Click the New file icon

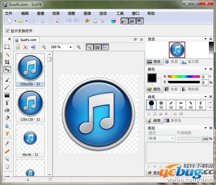(10, 21)
